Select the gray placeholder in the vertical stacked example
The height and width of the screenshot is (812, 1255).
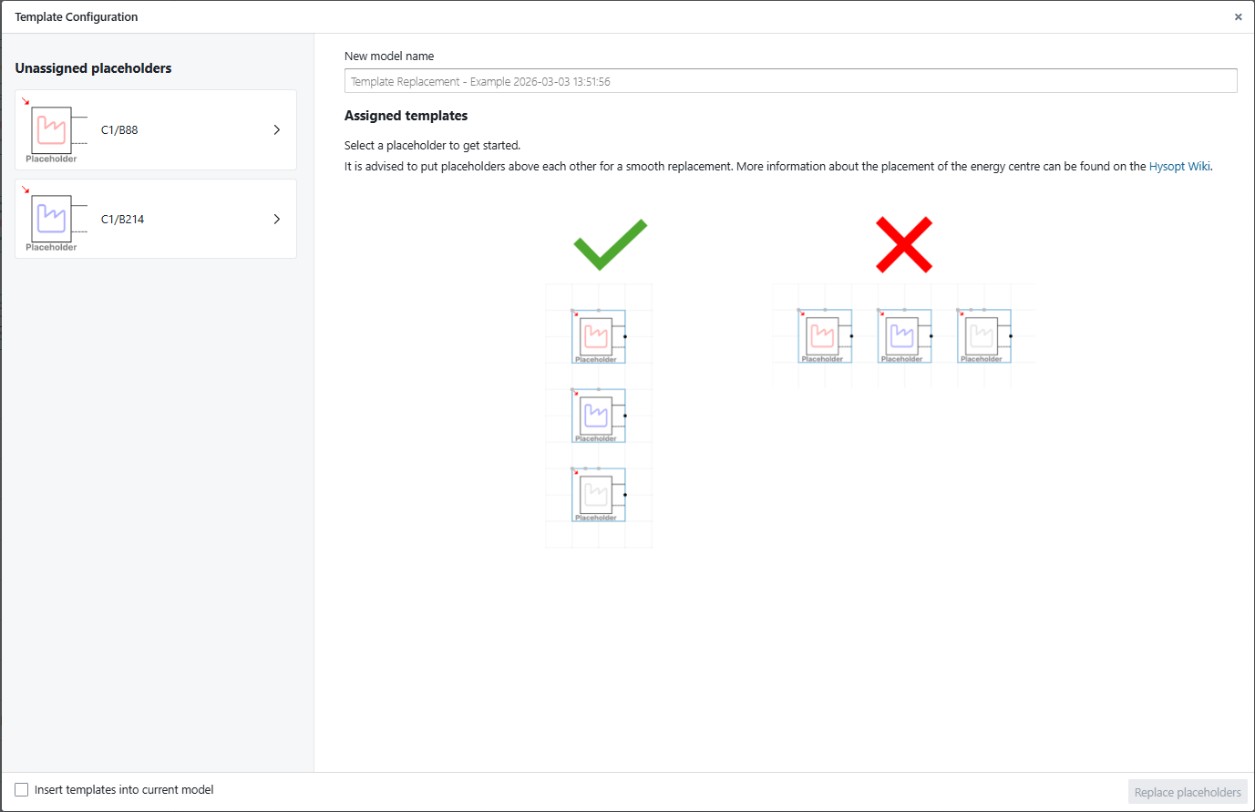click(597, 495)
